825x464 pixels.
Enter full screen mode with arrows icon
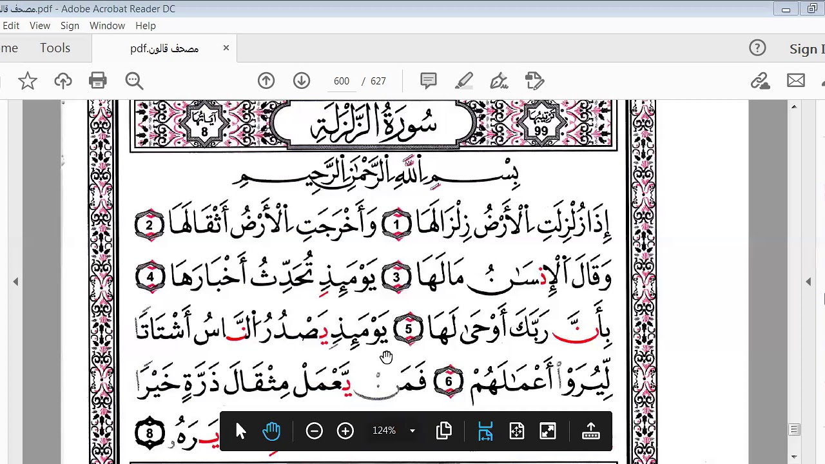pos(548,431)
